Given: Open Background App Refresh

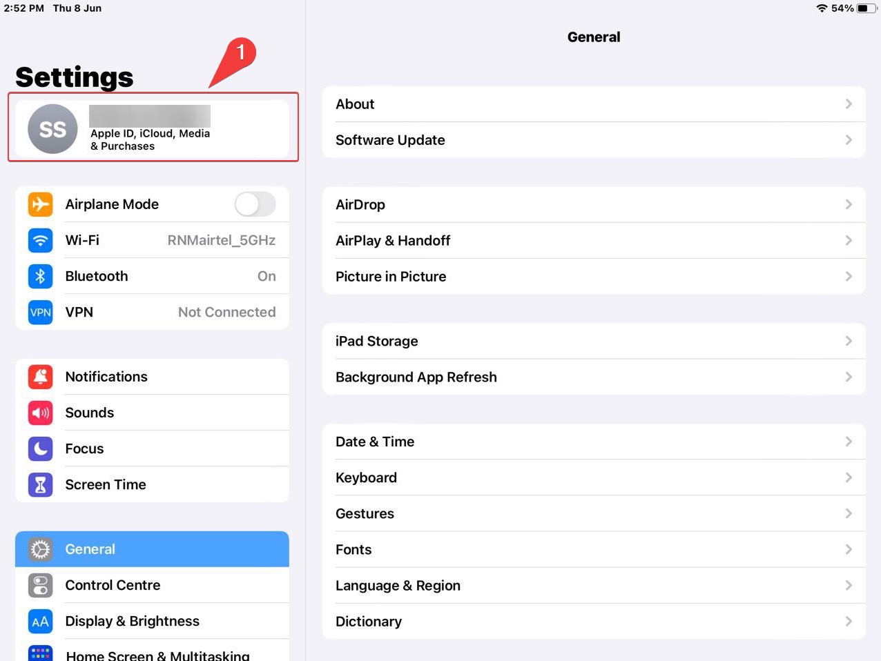Looking at the screenshot, I should 594,377.
